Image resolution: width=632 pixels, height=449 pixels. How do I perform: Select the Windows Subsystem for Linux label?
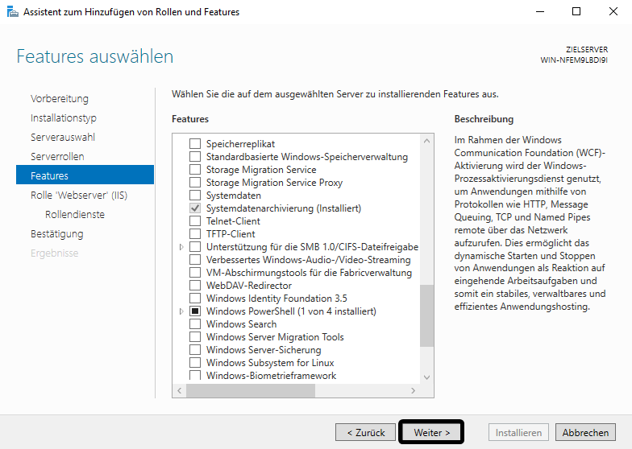tap(271, 362)
